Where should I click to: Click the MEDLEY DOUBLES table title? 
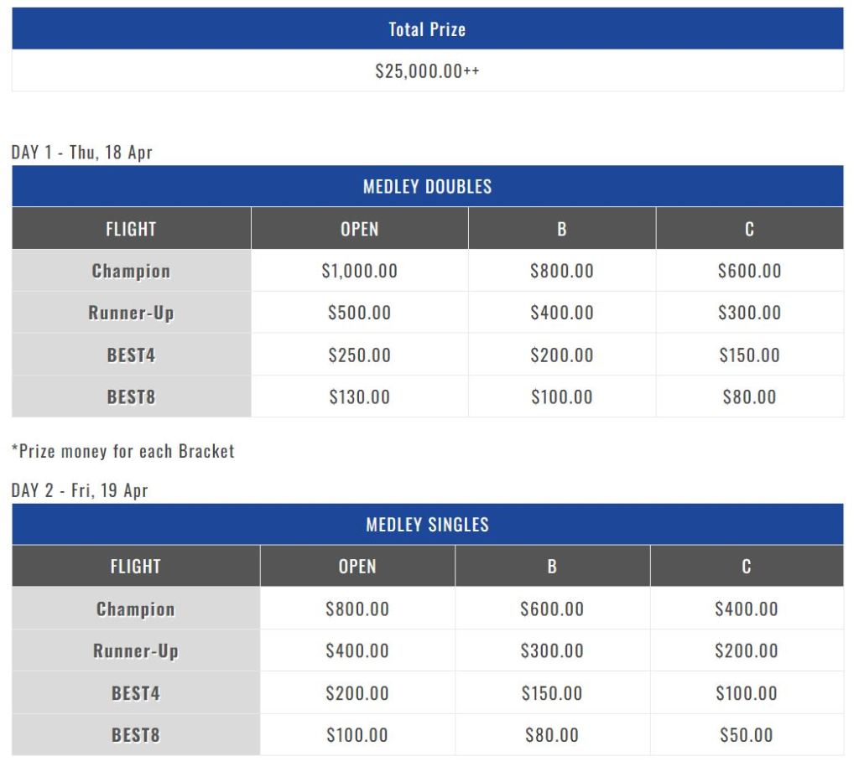click(x=427, y=186)
